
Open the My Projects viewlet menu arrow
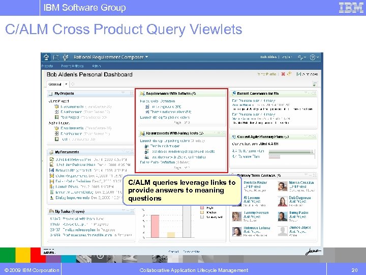click(123, 93)
